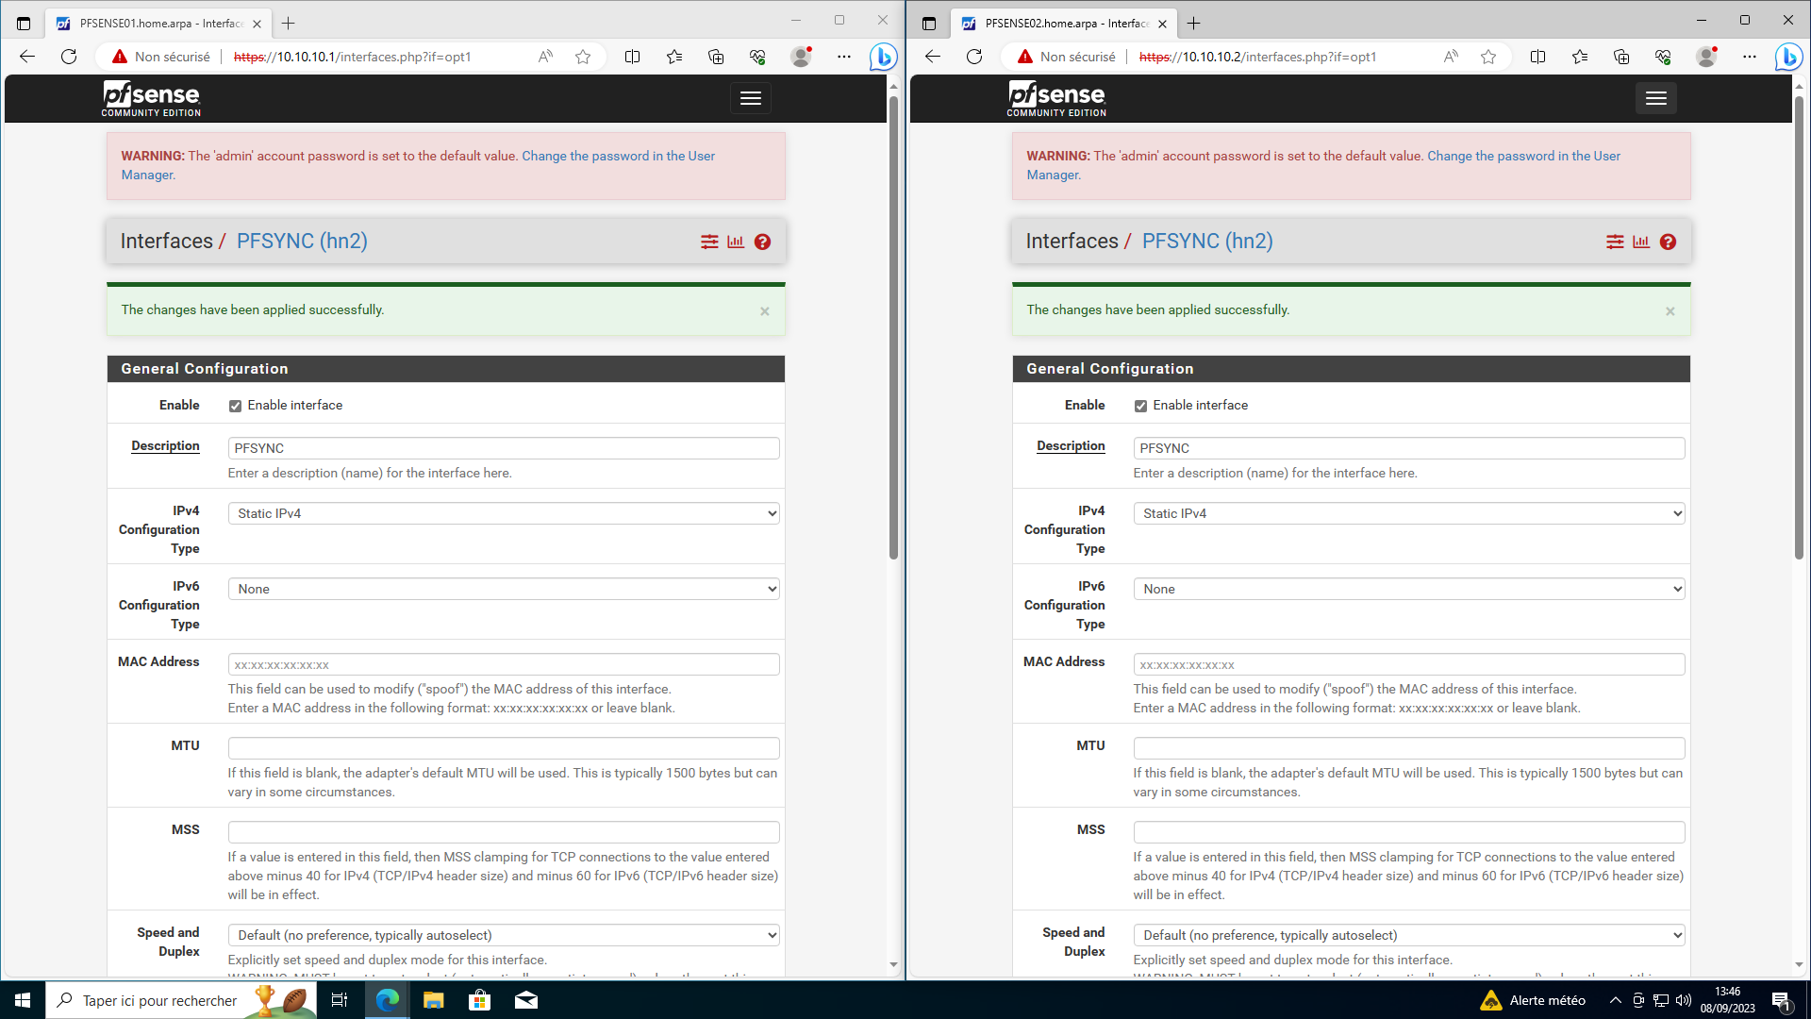Viewport: 1811px width, 1019px height.
Task: Select the PFSENSE01.home.arpa browser tab
Action: point(149,24)
